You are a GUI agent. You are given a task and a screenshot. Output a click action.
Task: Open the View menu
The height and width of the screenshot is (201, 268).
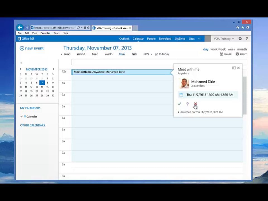pos(35,33)
